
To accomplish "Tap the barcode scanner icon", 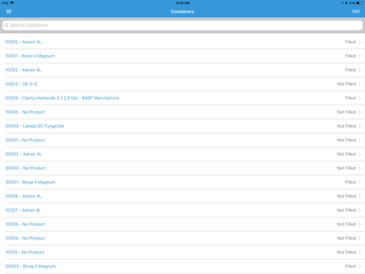I will pyautogui.click(x=356, y=11).
